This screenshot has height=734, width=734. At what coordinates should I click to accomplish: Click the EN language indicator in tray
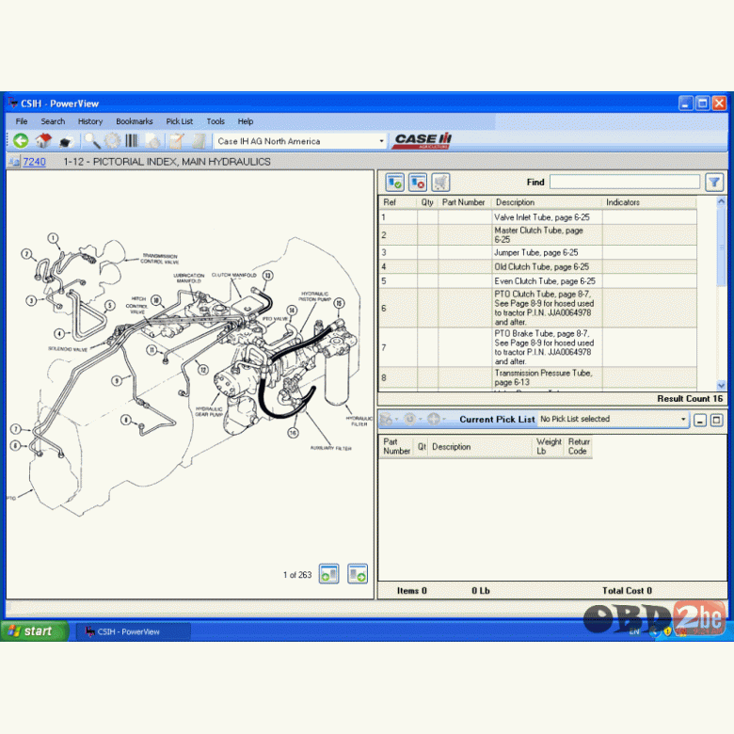coord(634,632)
